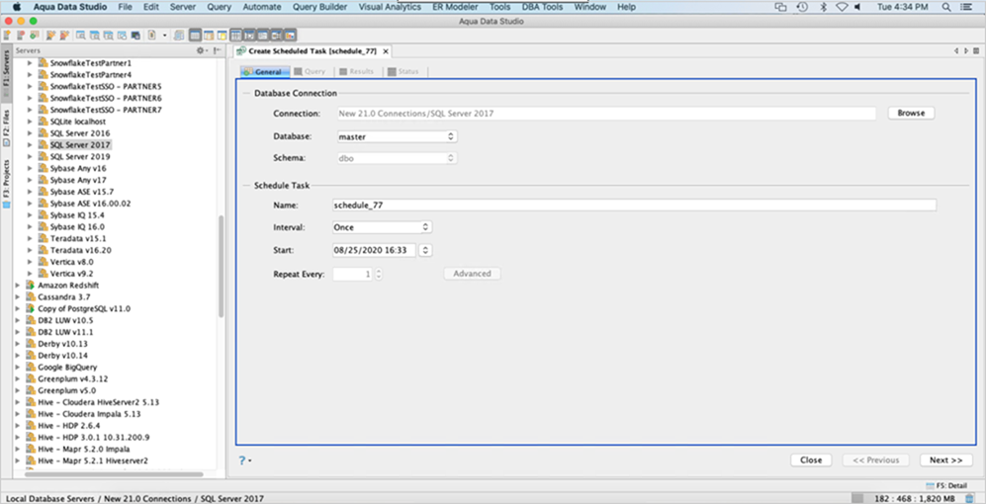Click the Close button at bottom
The height and width of the screenshot is (504, 986).
(x=811, y=460)
